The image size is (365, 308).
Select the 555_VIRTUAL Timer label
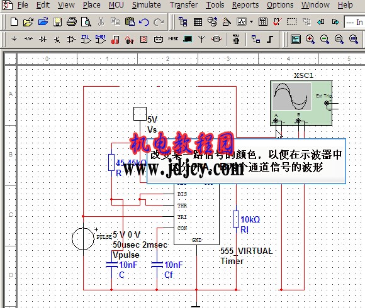coord(246,256)
